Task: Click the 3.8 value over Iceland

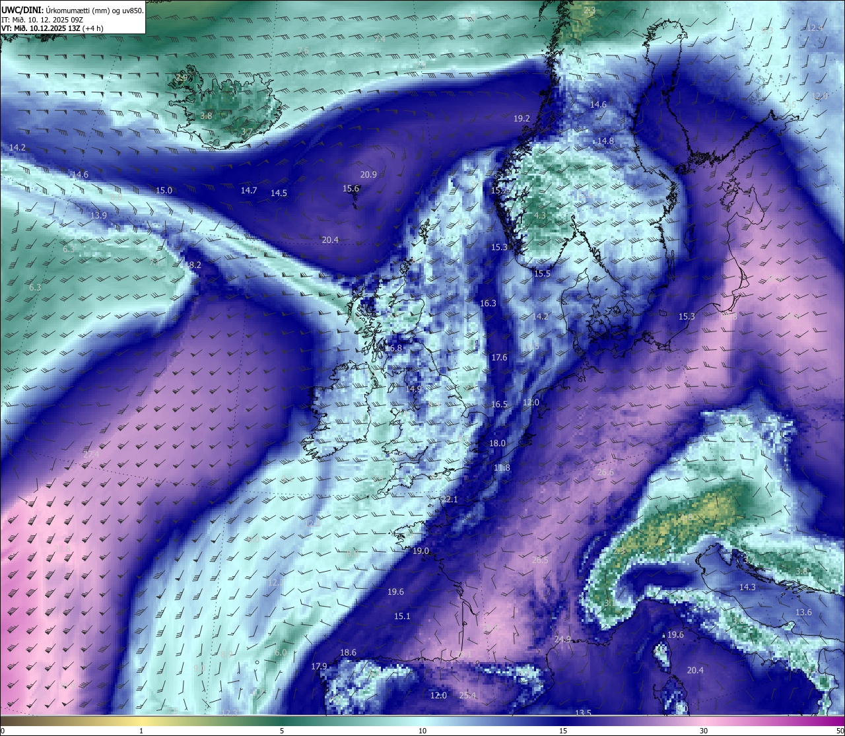Action: point(206,116)
